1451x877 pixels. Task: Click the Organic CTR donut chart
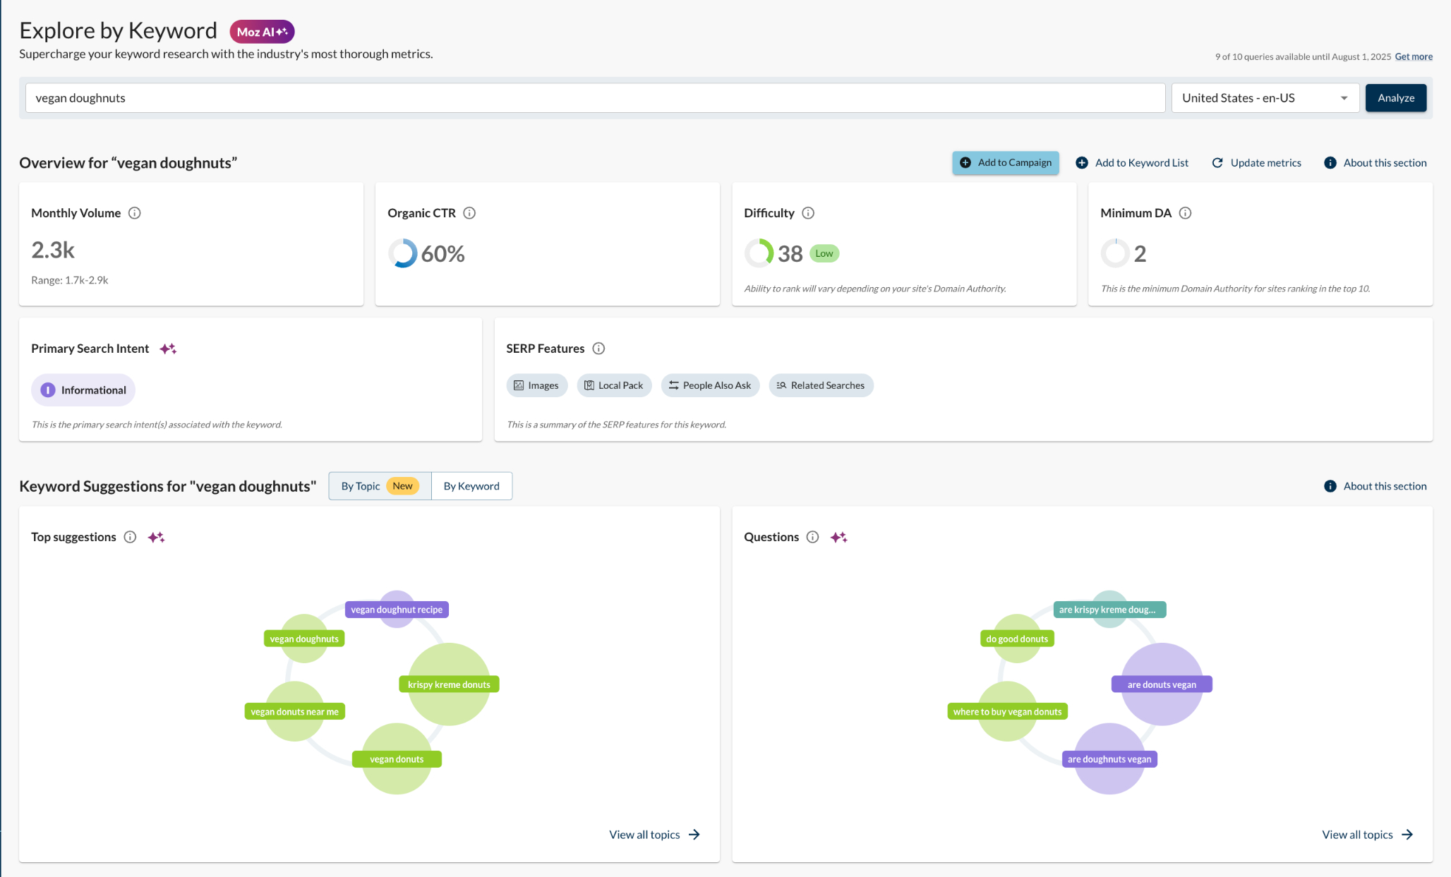point(403,253)
